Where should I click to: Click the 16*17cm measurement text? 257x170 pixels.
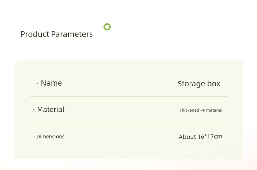(210, 136)
